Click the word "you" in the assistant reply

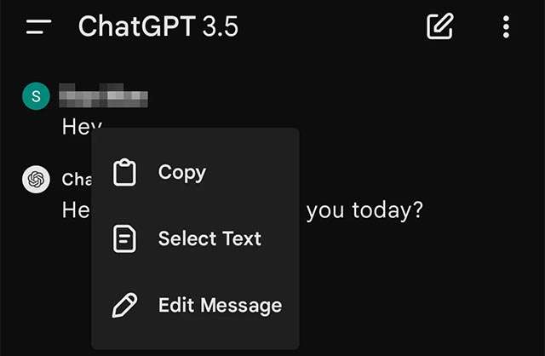(x=324, y=210)
